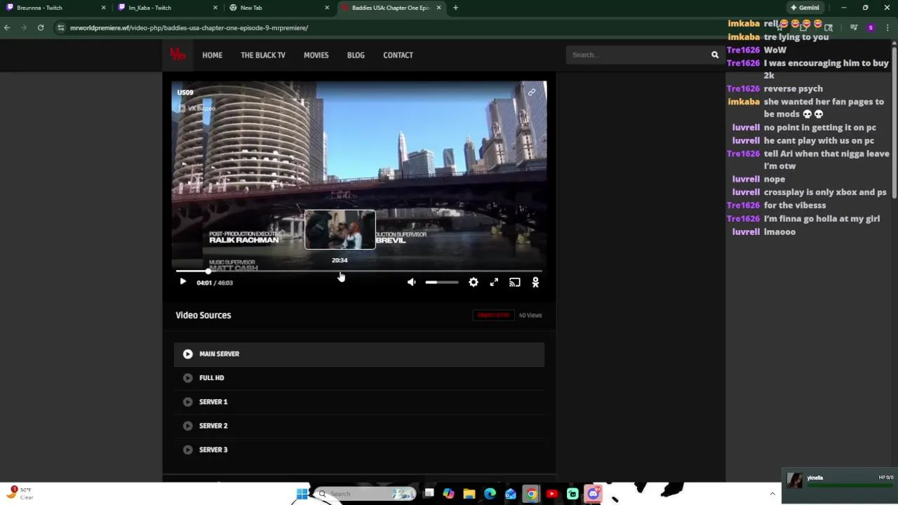Reload the page with the refresh icon
This screenshot has width=898, height=505.
[41, 27]
